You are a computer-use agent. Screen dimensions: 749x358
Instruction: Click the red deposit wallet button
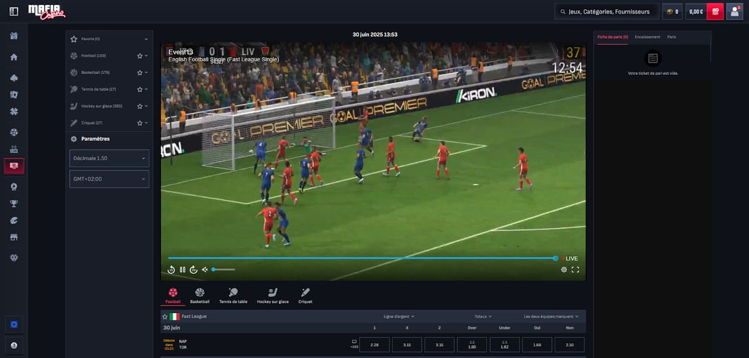[715, 11]
